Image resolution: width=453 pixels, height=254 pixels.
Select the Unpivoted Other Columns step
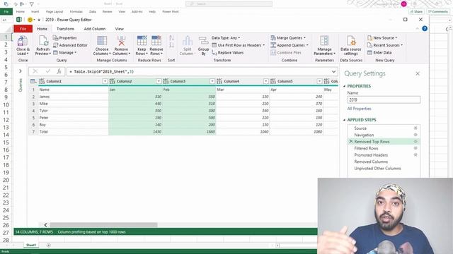377,168
